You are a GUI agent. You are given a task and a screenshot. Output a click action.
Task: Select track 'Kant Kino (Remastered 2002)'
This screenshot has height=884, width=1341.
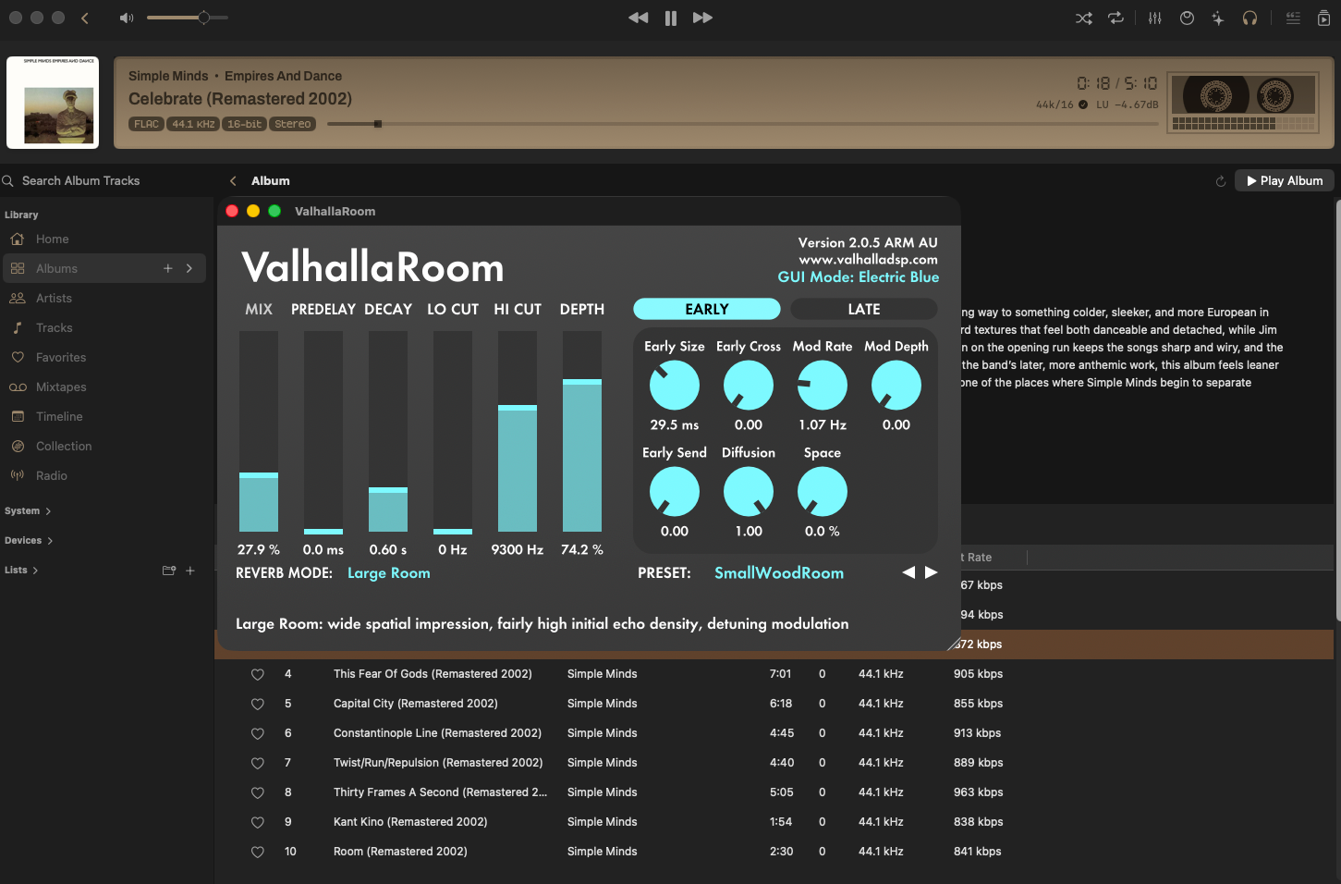coord(410,822)
